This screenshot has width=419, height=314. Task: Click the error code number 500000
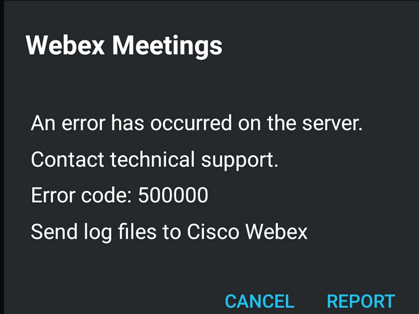click(173, 195)
